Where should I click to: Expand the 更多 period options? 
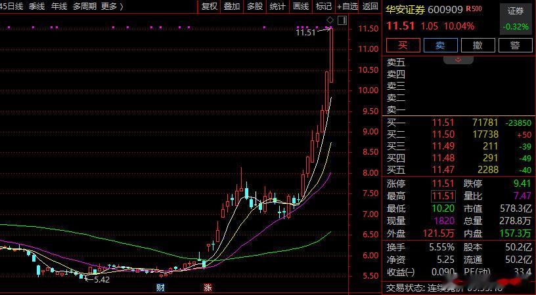pos(112,6)
